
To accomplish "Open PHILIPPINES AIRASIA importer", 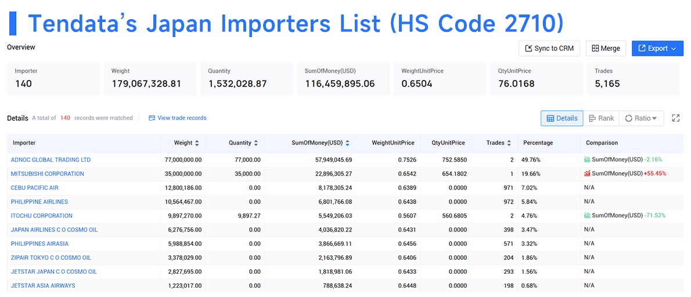I will coord(39,244).
